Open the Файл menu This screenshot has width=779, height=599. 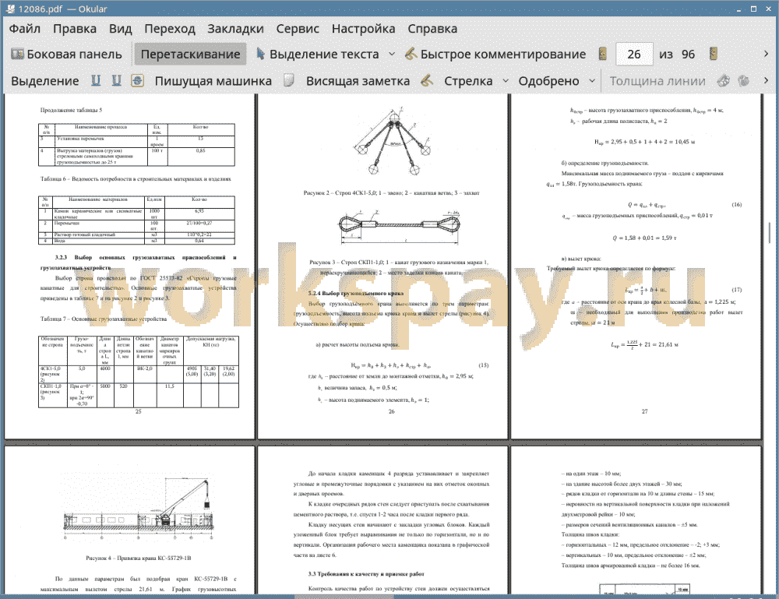24,29
